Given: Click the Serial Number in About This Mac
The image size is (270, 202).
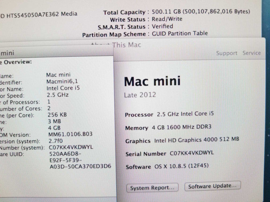Looking at the screenshot, I should coord(192,153).
